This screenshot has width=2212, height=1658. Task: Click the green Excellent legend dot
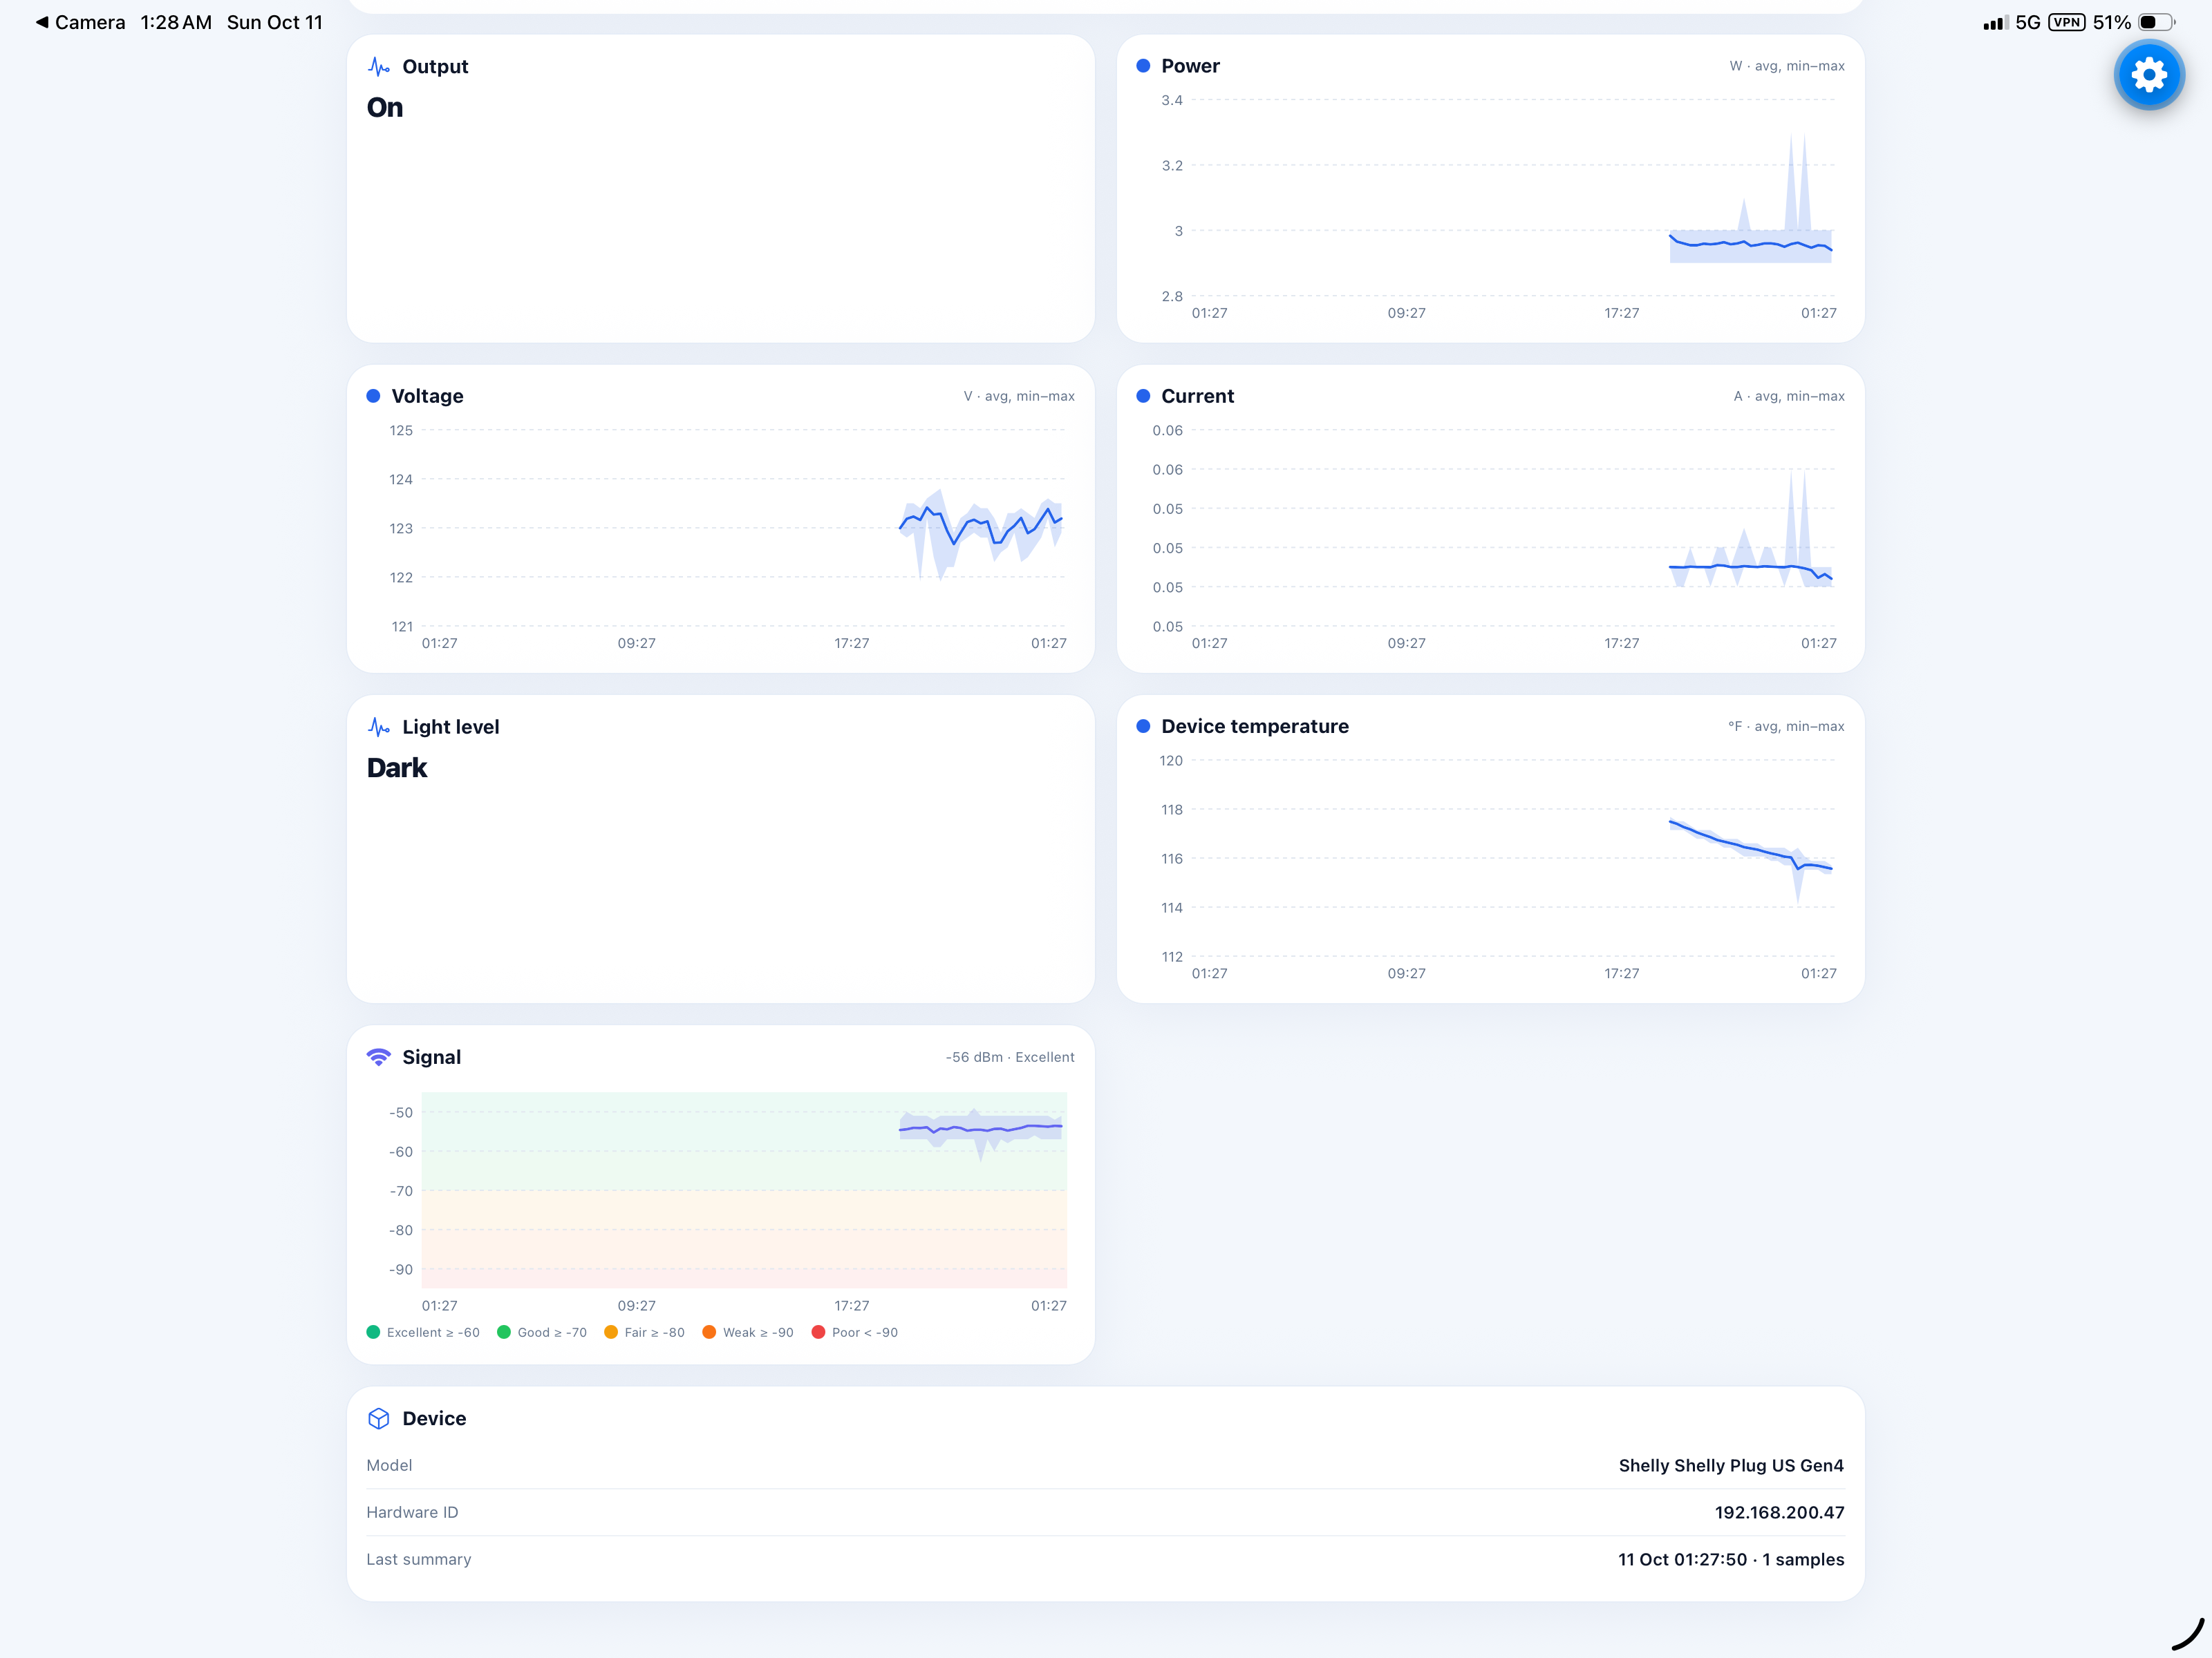coord(373,1332)
